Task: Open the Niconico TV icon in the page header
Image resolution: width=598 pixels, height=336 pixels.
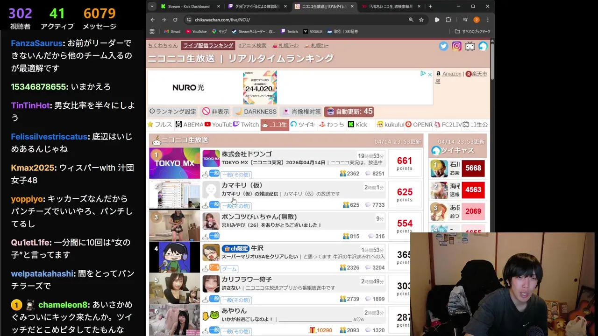Action: coord(470,46)
